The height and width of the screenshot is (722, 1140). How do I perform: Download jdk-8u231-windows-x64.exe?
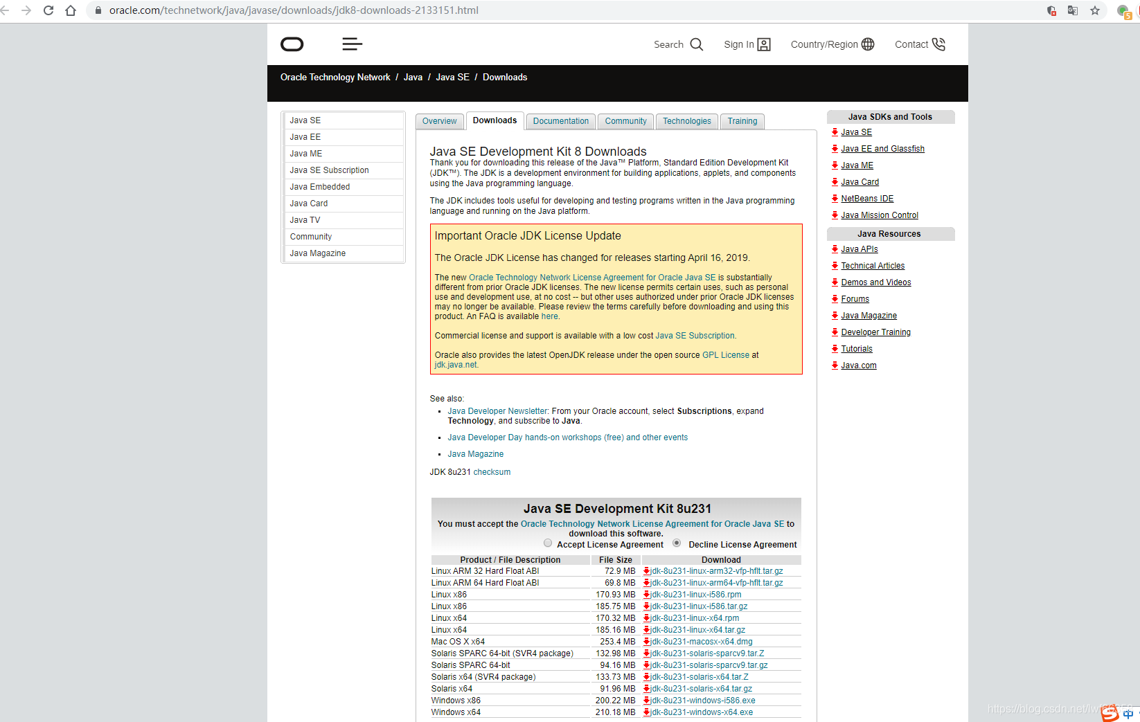point(701,712)
